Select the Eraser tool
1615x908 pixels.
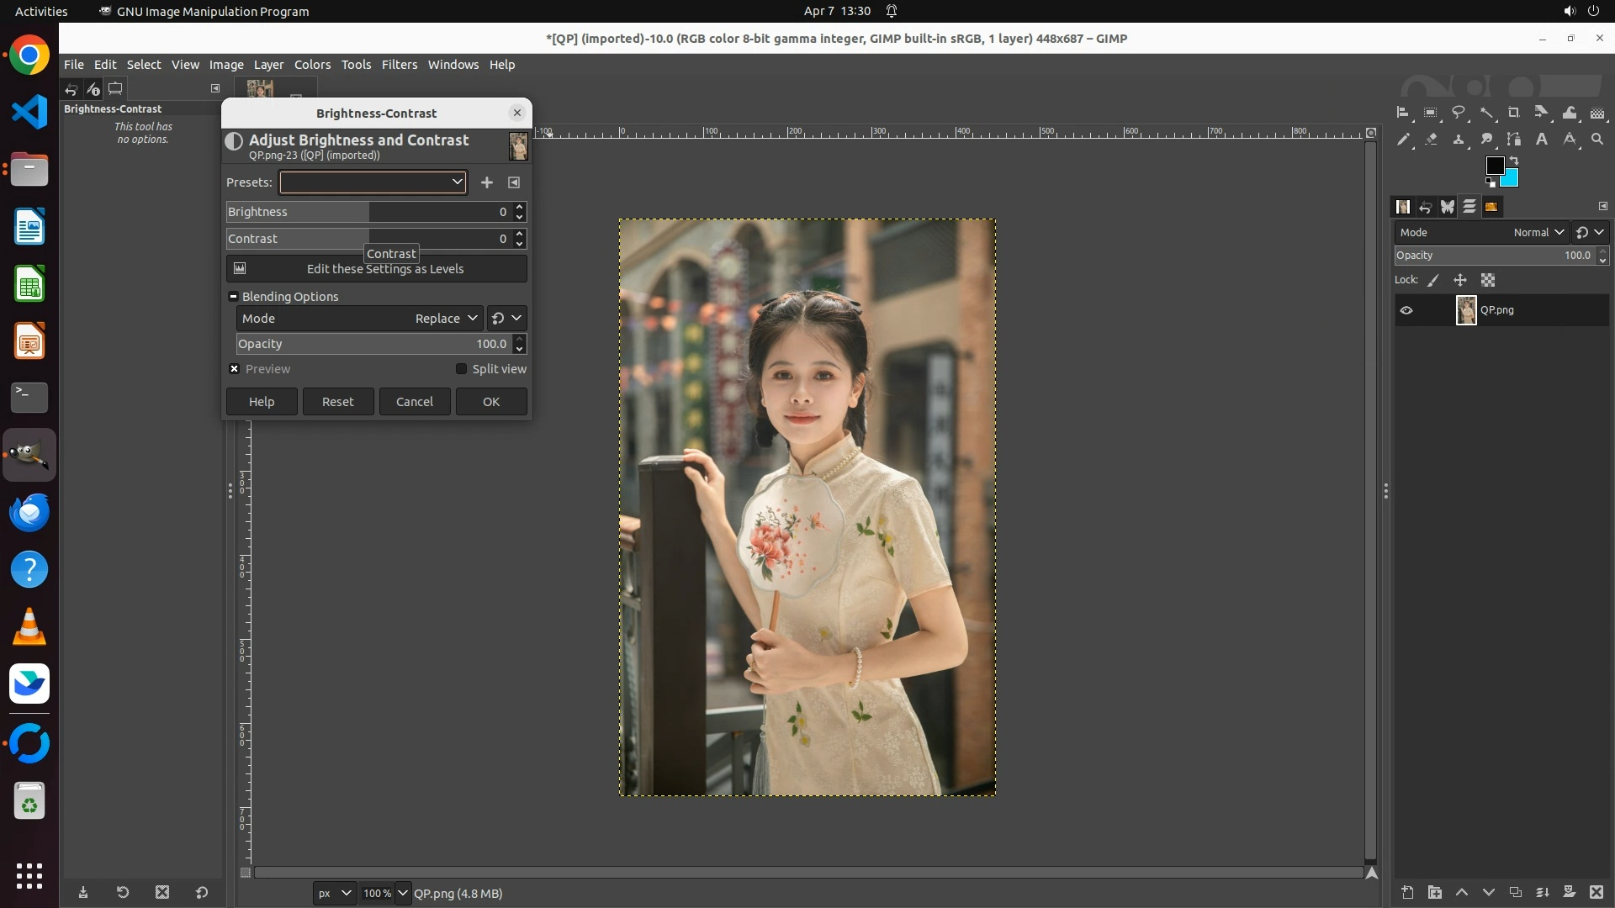tap(1431, 140)
